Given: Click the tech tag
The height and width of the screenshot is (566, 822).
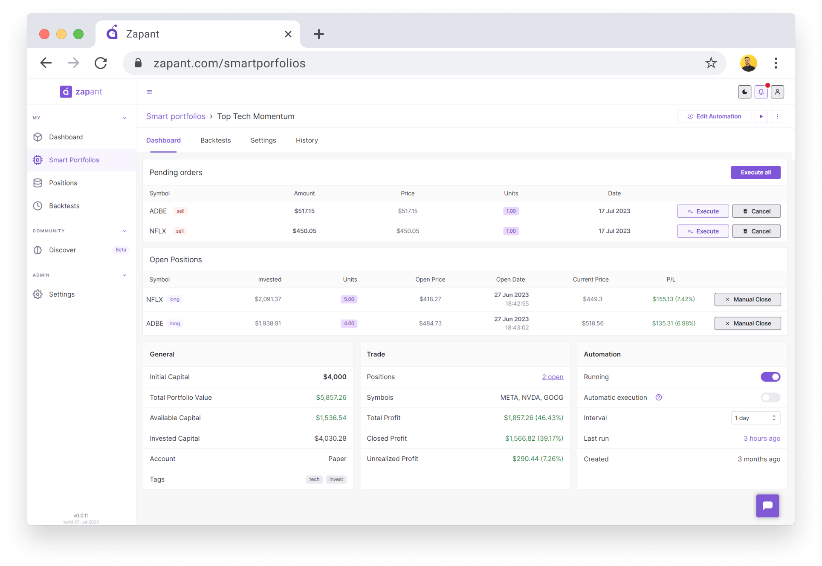Looking at the screenshot, I should 314,479.
